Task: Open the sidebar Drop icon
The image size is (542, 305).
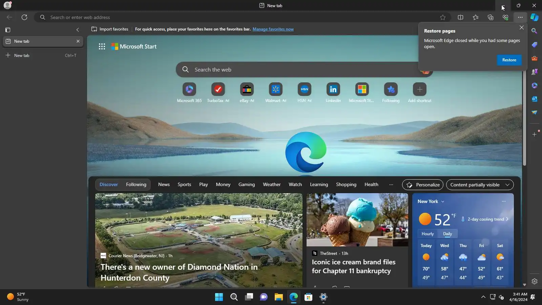Action: coord(535,113)
